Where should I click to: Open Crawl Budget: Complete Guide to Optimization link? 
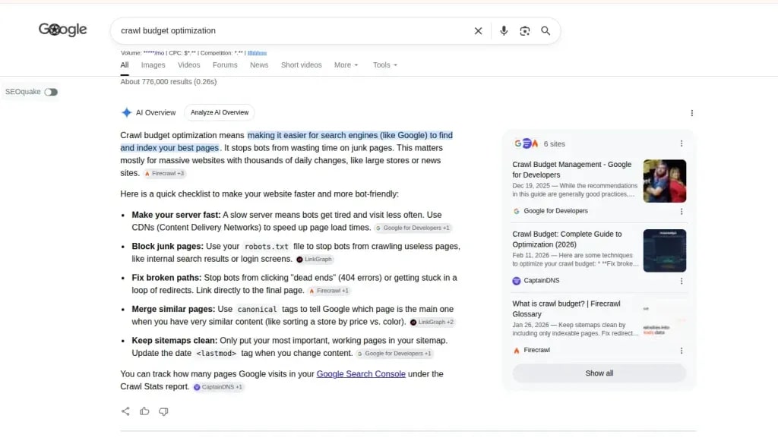coord(567,239)
